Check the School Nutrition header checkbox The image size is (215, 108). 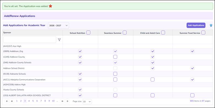tap(89, 33)
